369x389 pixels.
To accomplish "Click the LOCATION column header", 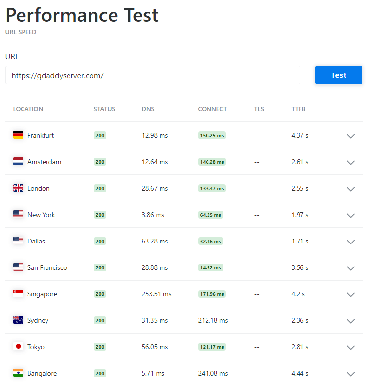I will pyautogui.click(x=28, y=109).
